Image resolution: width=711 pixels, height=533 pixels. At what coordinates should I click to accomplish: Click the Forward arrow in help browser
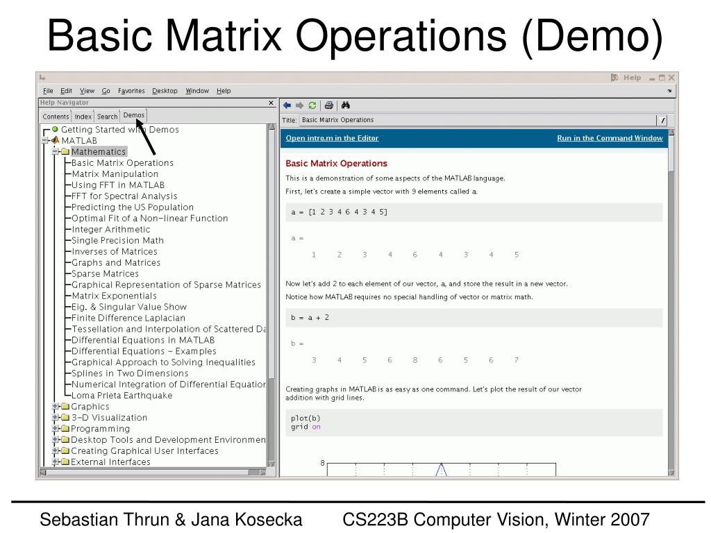(299, 105)
